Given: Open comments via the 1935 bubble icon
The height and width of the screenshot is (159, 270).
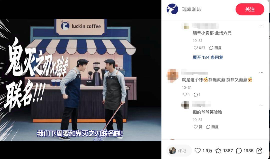Looking at the screenshot, I should pyautogui.click(x=239, y=150).
